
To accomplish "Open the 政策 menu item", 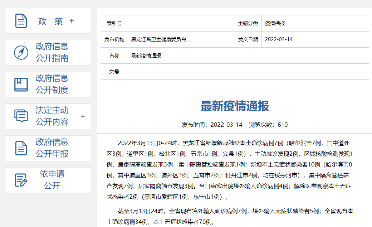I will pos(50,21).
